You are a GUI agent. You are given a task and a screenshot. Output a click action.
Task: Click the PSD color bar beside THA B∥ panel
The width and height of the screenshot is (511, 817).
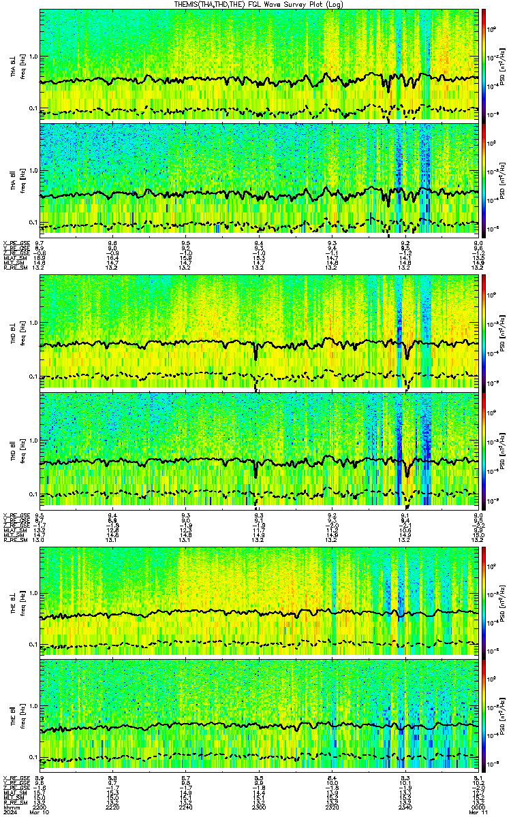click(484, 180)
